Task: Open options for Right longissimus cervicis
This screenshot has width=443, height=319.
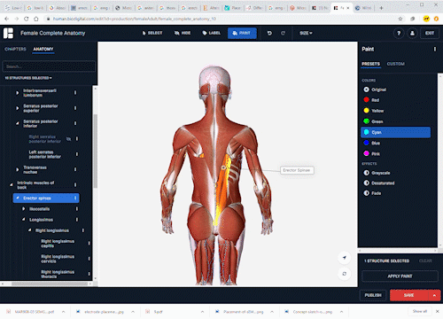Action: coord(89,259)
